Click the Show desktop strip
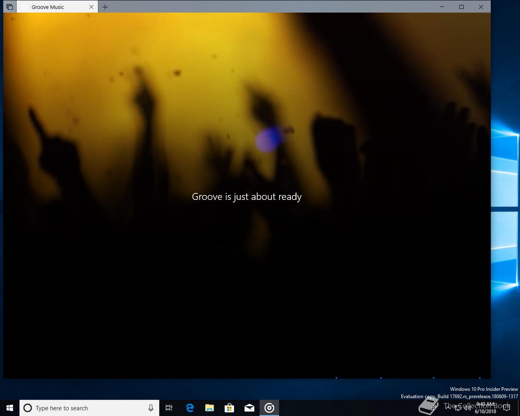 [x=519, y=408]
